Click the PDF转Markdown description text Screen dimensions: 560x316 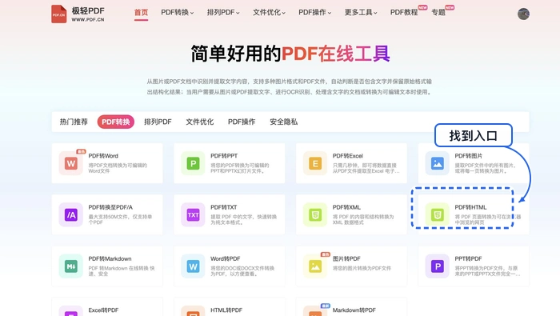122,270
